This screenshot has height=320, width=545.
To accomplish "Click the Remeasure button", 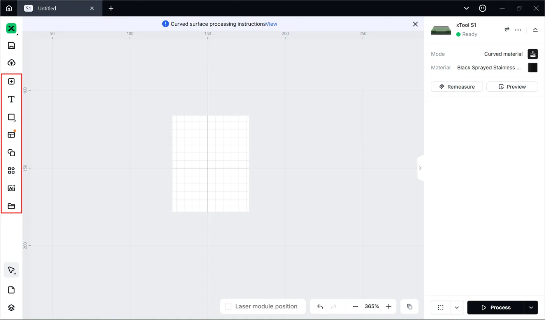I will coord(457,87).
